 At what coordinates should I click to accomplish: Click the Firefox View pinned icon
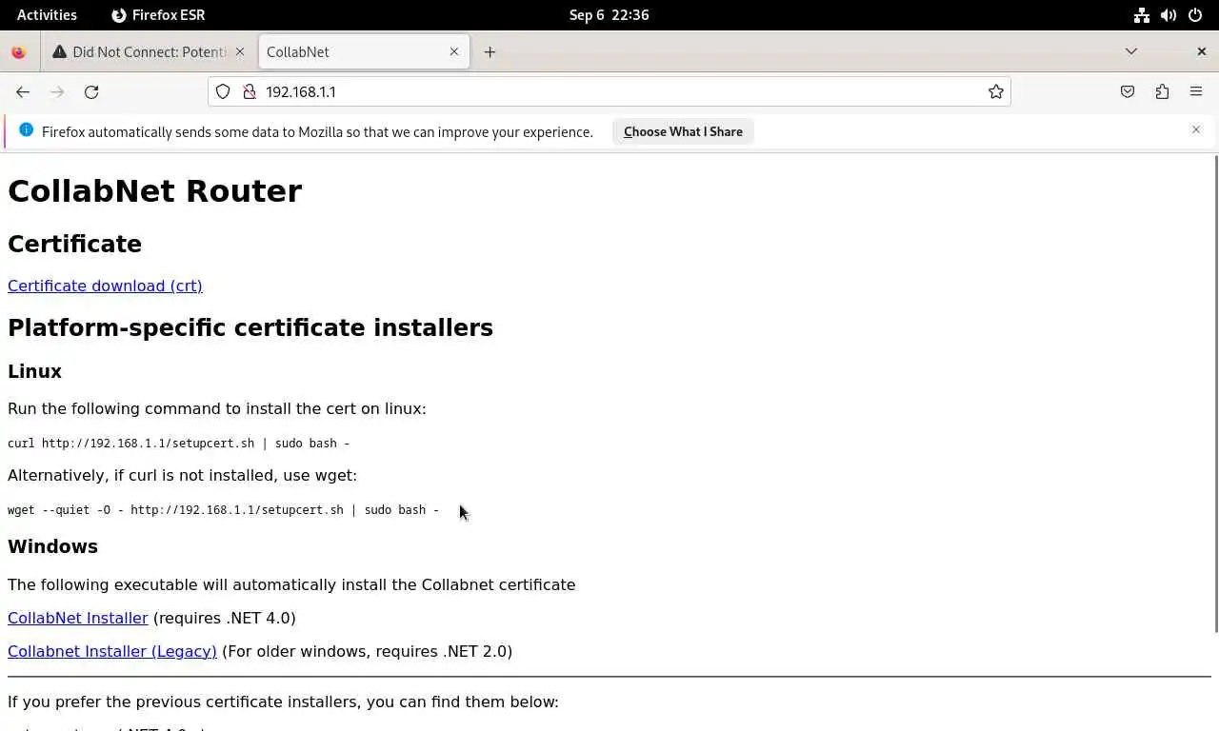click(18, 51)
